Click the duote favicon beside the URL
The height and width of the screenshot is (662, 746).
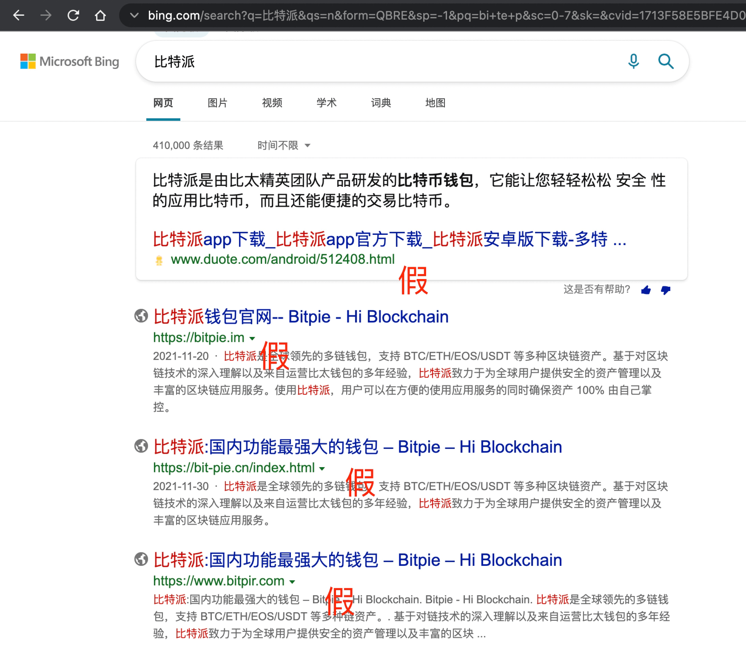click(159, 260)
